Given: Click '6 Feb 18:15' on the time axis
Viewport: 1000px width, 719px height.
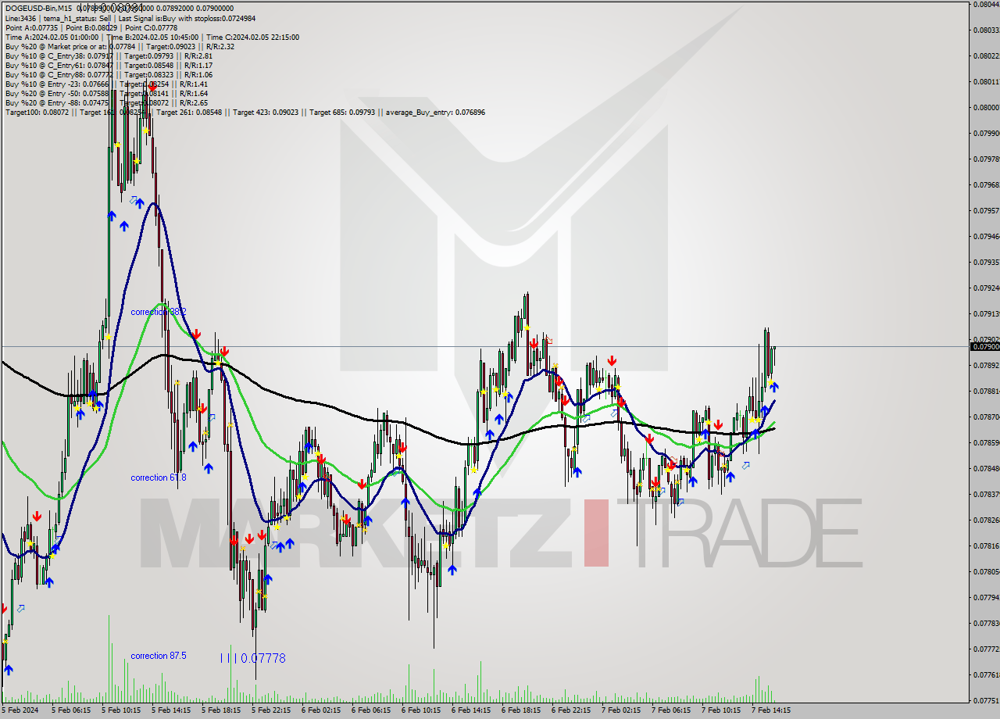Looking at the screenshot, I should 521,710.
